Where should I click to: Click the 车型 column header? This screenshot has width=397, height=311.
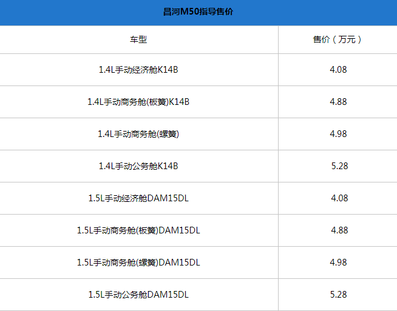pos(138,39)
